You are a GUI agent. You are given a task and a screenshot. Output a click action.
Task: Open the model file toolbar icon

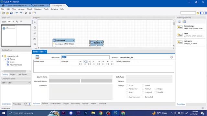click(7, 13)
